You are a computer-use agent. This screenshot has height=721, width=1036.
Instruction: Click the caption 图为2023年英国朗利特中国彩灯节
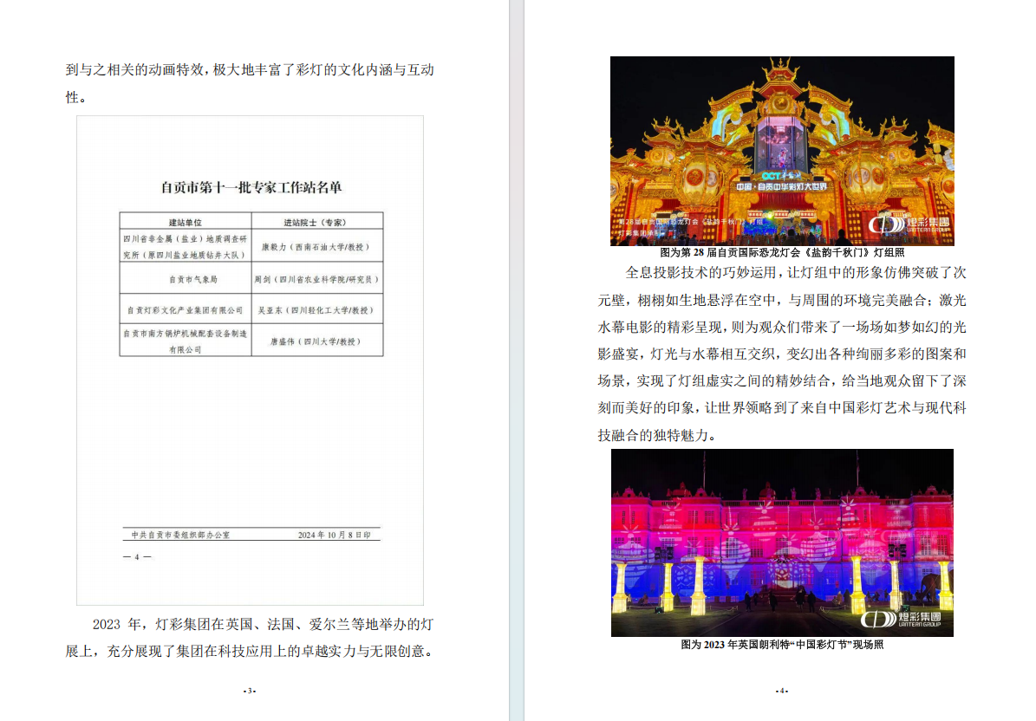click(781, 645)
